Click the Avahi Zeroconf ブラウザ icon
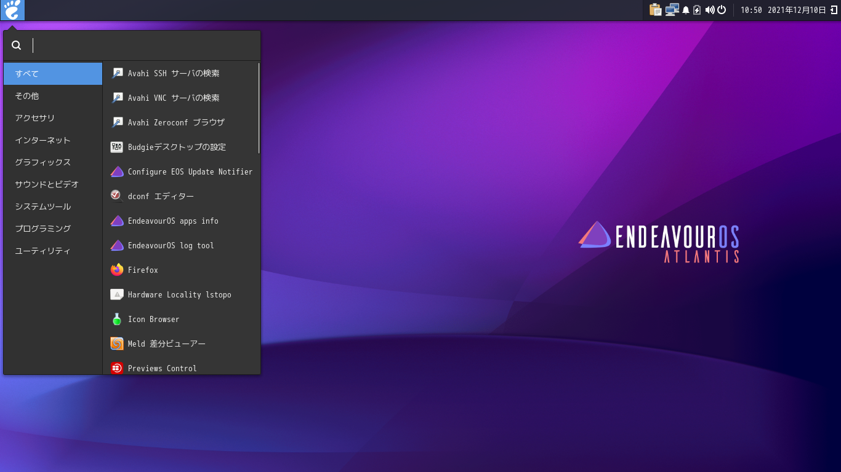The height and width of the screenshot is (472, 841). [x=117, y=122]
